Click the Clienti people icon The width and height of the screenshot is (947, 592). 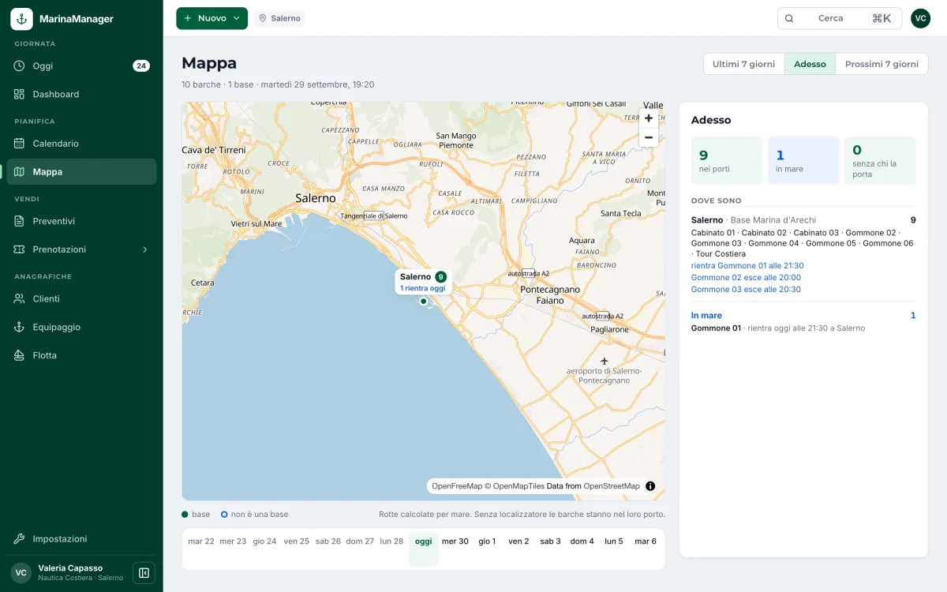20,299
